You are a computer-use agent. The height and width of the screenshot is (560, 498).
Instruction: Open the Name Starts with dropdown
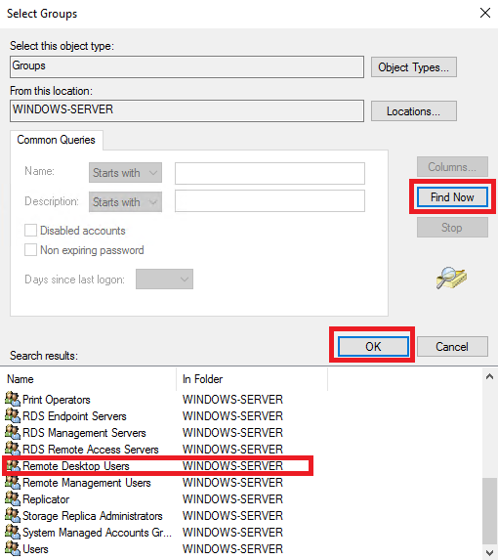[125, 173]
